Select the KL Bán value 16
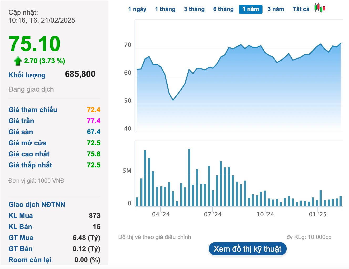 point(96,227)
